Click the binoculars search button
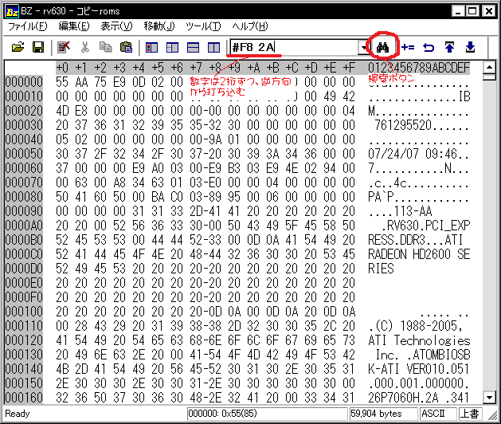501x424 pixels. 382,47
